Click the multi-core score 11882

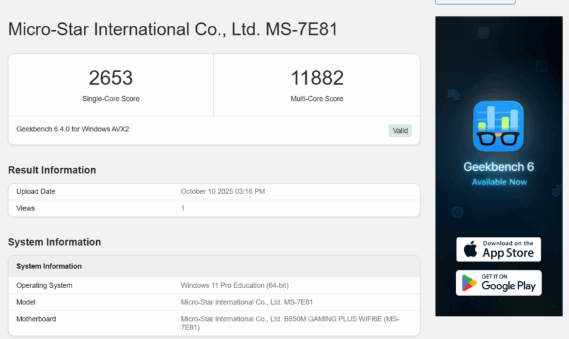[x=317, y=78]
